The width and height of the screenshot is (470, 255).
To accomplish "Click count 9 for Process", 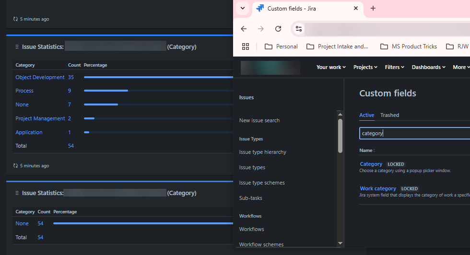I will (x=70, y=91).
